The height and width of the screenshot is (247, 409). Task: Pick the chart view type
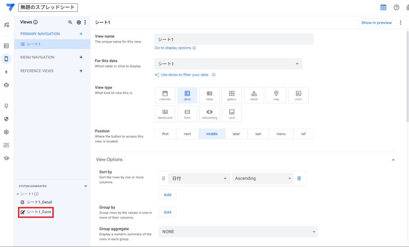(298, 95)
